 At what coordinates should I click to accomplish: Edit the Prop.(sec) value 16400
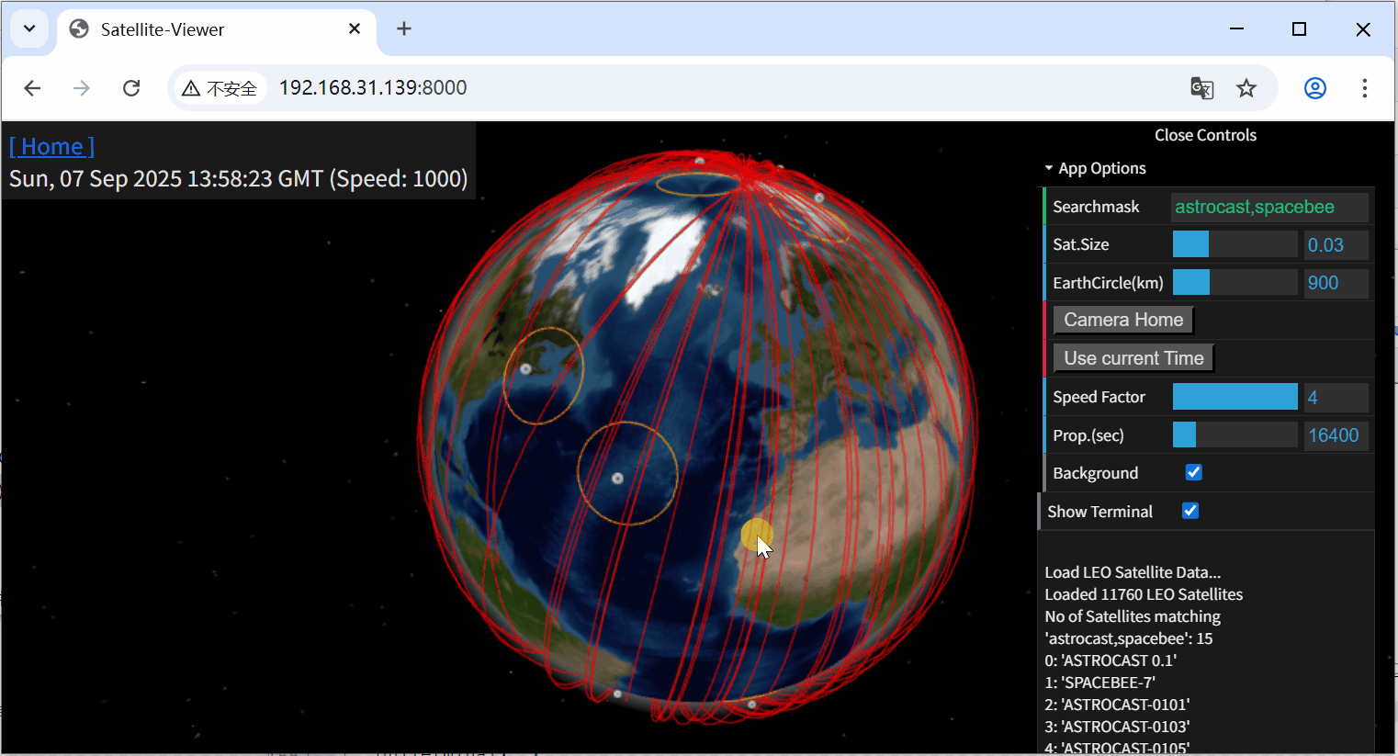pyautogui.click(x=1336, y=435)
